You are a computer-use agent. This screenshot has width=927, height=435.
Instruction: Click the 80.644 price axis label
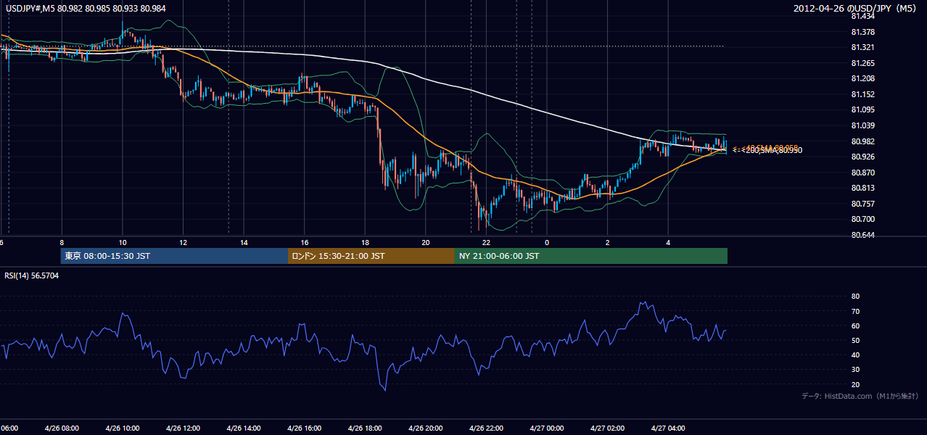tap(863, 235)
